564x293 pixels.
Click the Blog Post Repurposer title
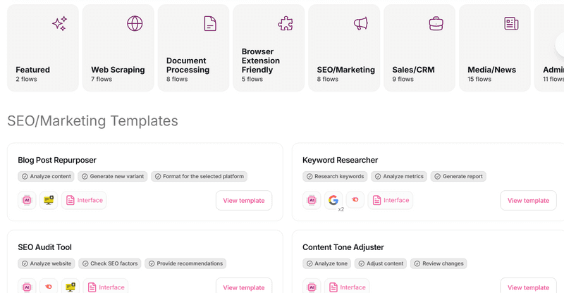tap(57, 160)
